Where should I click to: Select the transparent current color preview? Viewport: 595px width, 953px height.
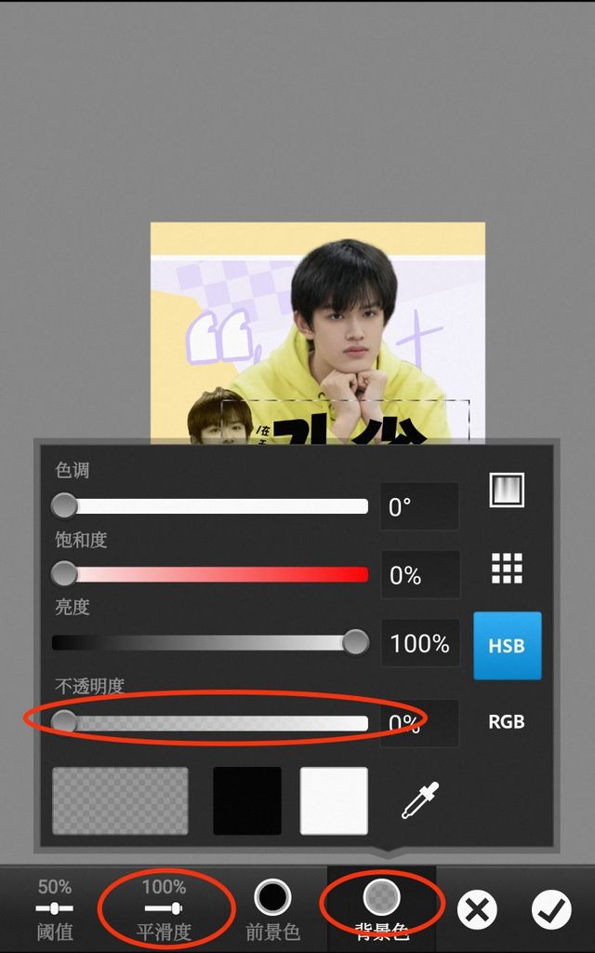[x=120, y=800]
